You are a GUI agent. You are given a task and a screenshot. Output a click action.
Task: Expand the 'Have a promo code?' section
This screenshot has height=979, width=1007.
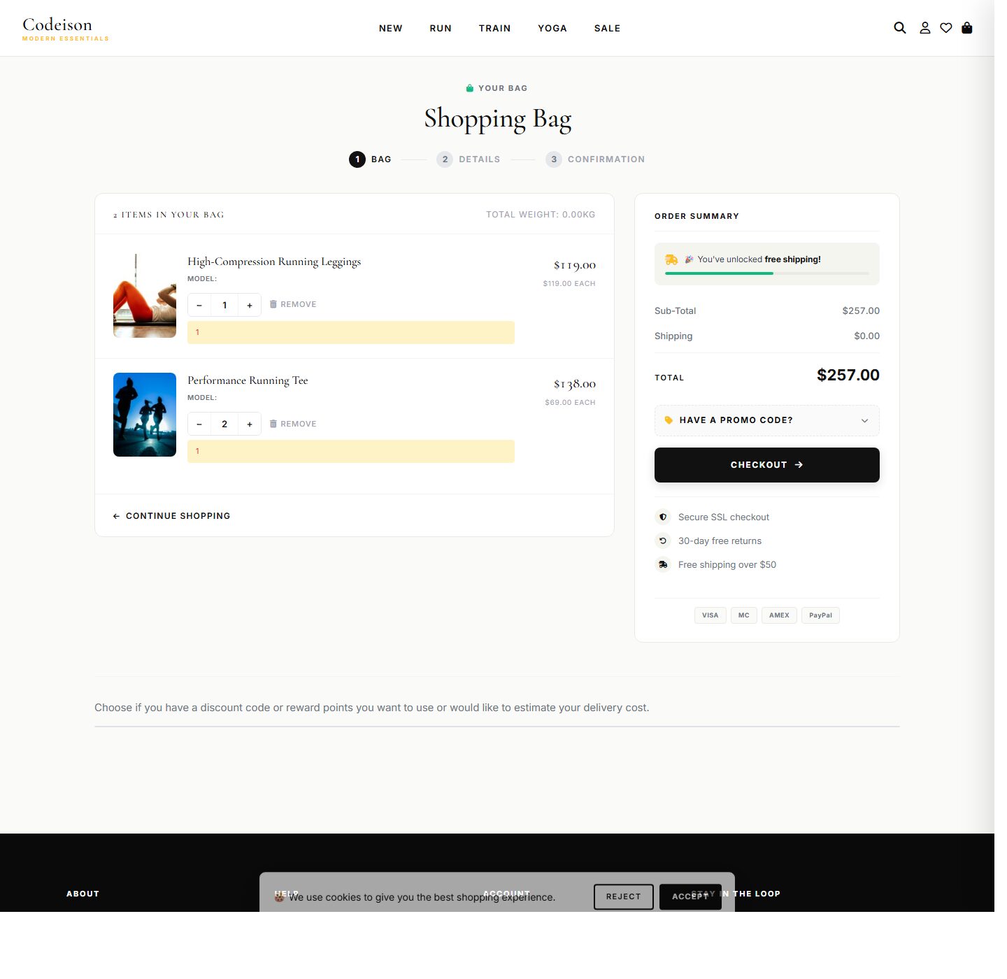[x=766, y=420]
